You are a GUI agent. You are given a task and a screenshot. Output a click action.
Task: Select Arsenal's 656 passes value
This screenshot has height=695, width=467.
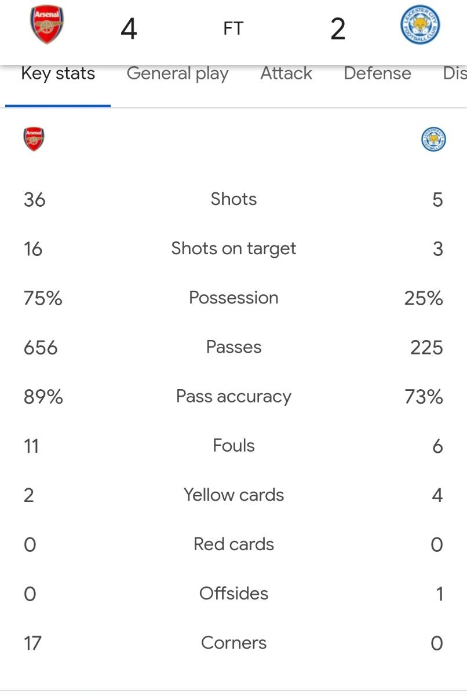(41, 348)
